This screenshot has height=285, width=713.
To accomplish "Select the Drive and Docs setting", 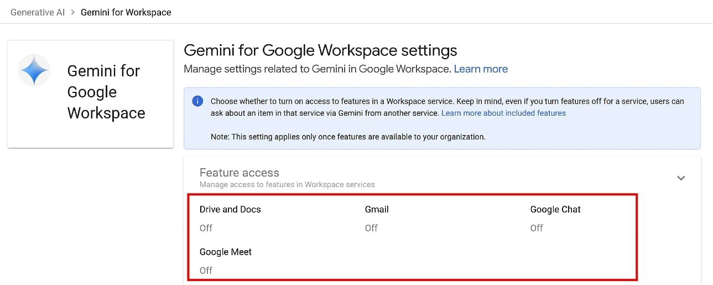I will pos(230,209).
